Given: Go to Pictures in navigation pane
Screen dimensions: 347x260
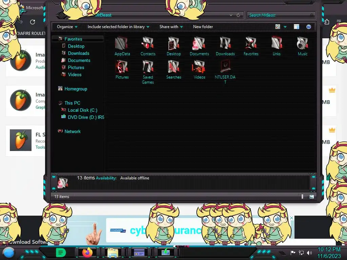Looking at the screenshot, I should coord(76,67).
